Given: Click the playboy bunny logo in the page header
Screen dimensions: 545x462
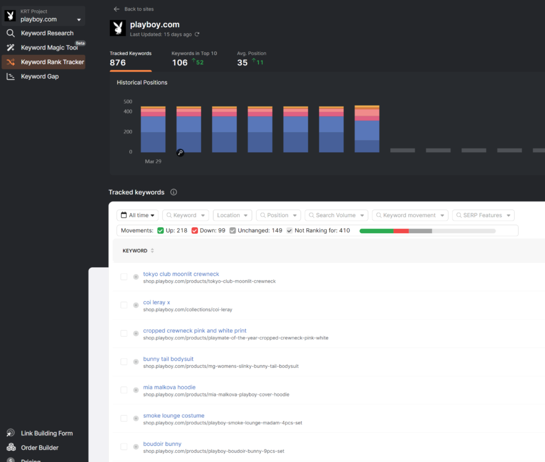Looking at the screenshot, I should pyautogui.click(x=118, y=28).
